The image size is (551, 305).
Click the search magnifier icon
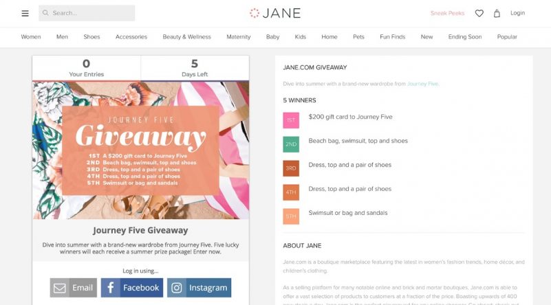tap(45, 13)
